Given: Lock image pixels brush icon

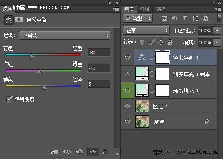Looking at the screenshot, I should point(152,42).
